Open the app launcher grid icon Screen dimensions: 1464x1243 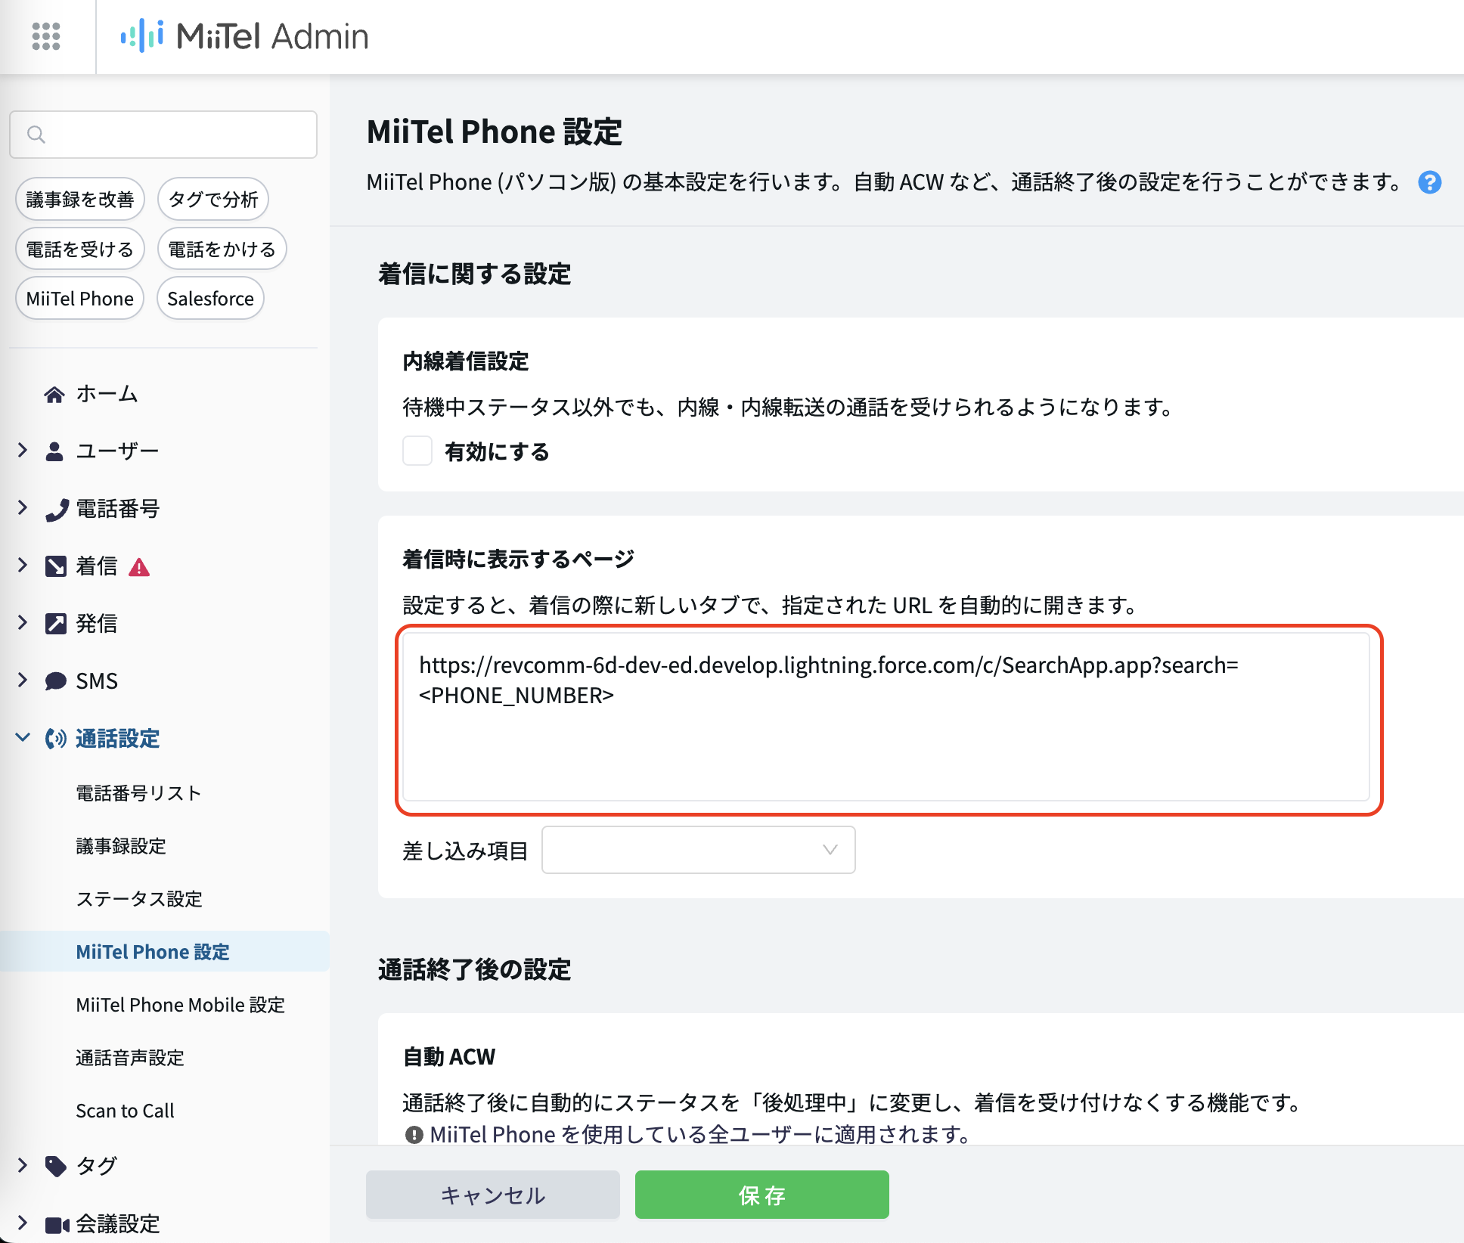[46, 36]
